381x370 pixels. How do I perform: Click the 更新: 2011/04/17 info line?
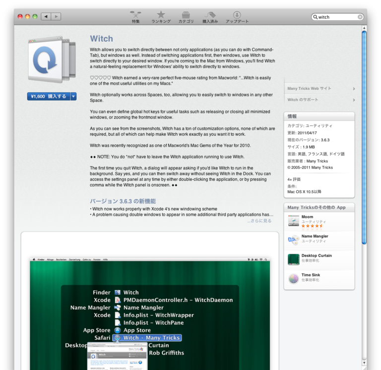point(302,133)
